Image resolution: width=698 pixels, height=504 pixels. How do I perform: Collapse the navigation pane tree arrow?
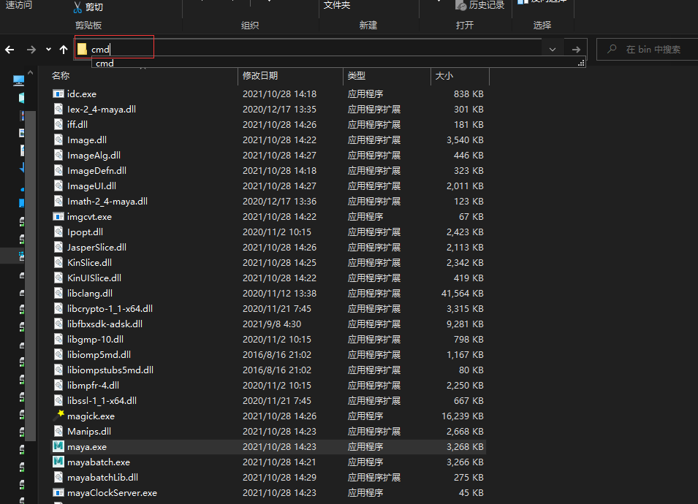pos(30,72)
